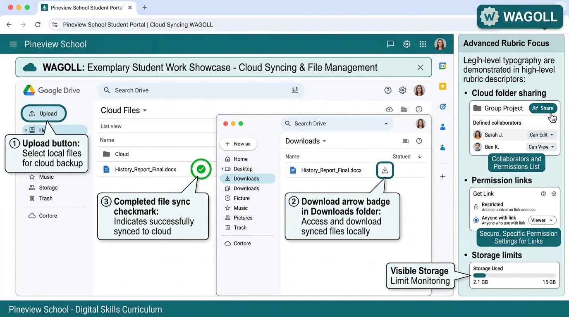The image size is (569, 317).
Task: Open the apps grid in Pineview header
Action: tap(423, 44)
